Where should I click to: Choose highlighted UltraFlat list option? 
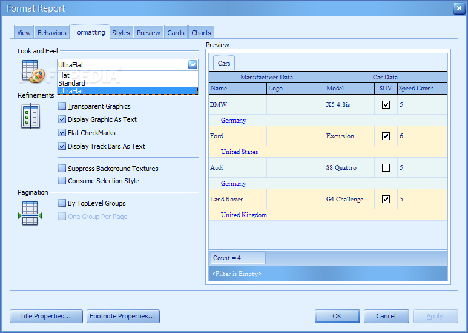pos(128,91)
